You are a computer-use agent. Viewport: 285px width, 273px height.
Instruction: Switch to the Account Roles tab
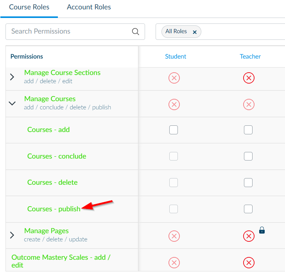click(89, 7)
